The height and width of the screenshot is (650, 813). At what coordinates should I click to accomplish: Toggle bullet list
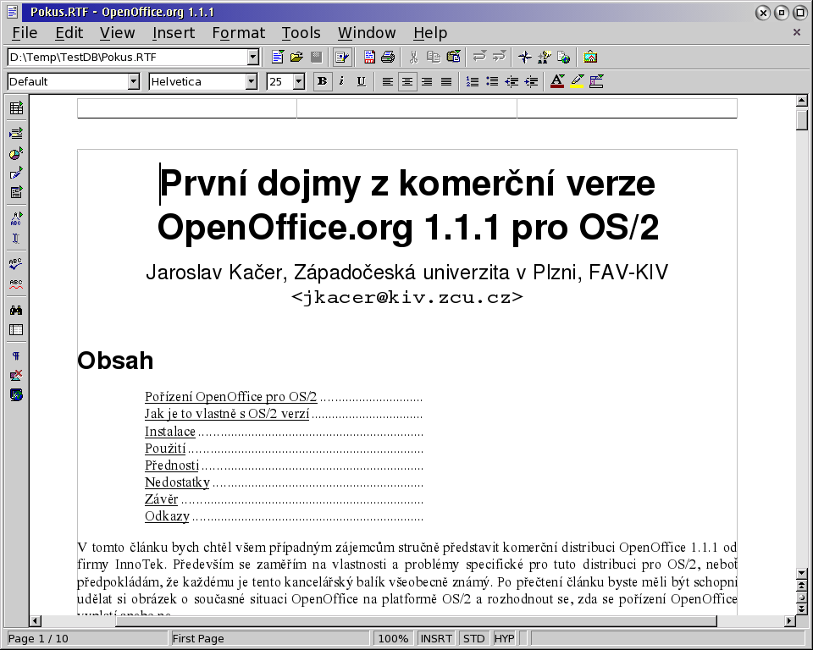(492, 81)
